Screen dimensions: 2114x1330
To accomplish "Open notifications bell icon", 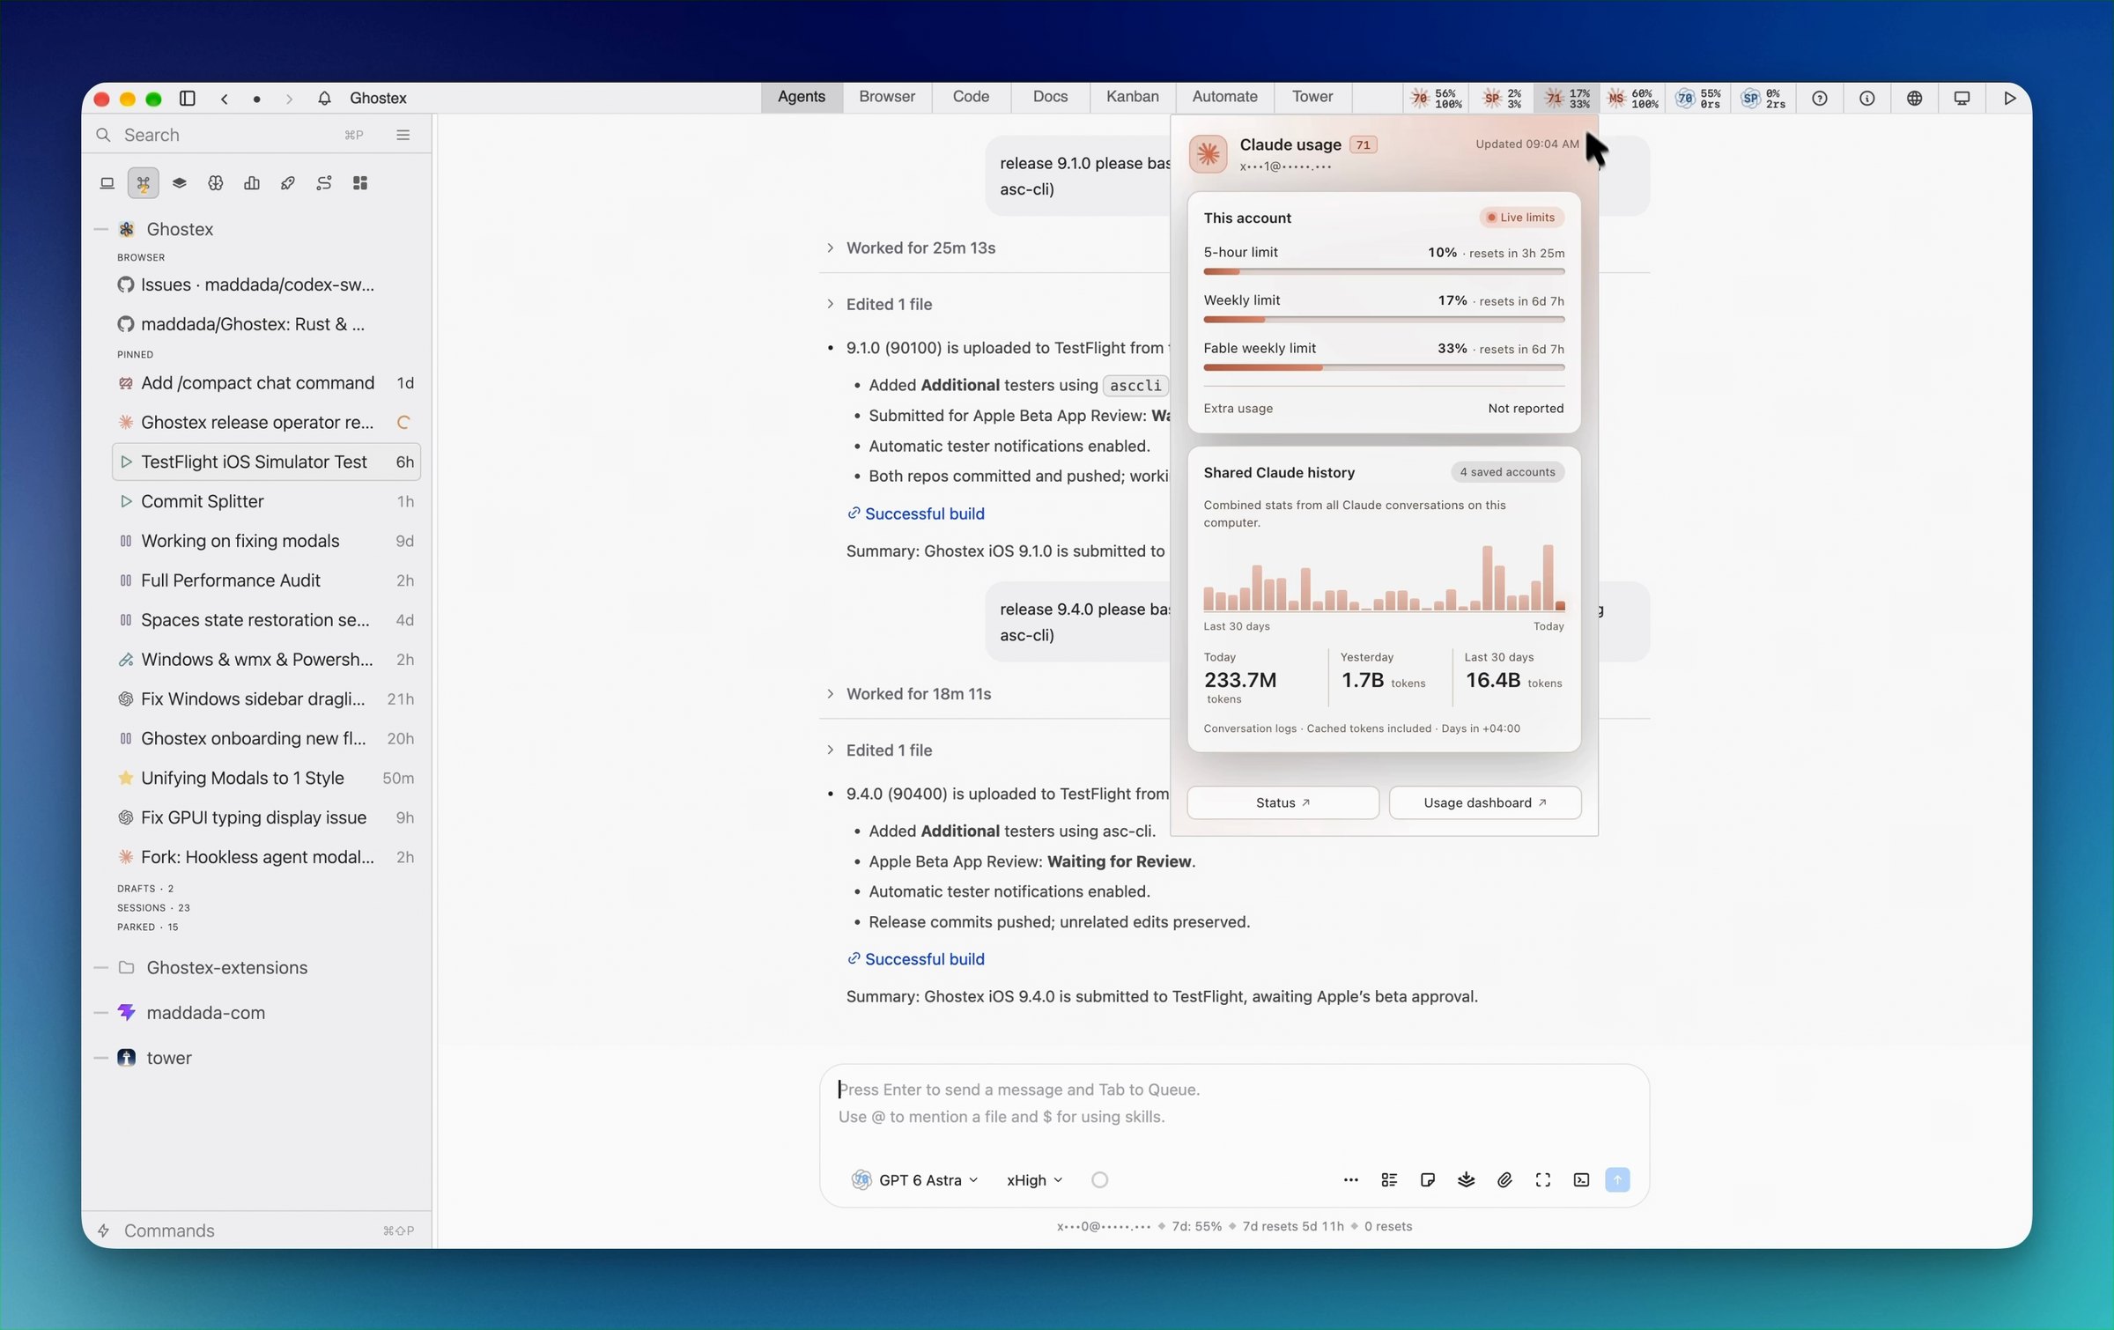I will [324, 98].
